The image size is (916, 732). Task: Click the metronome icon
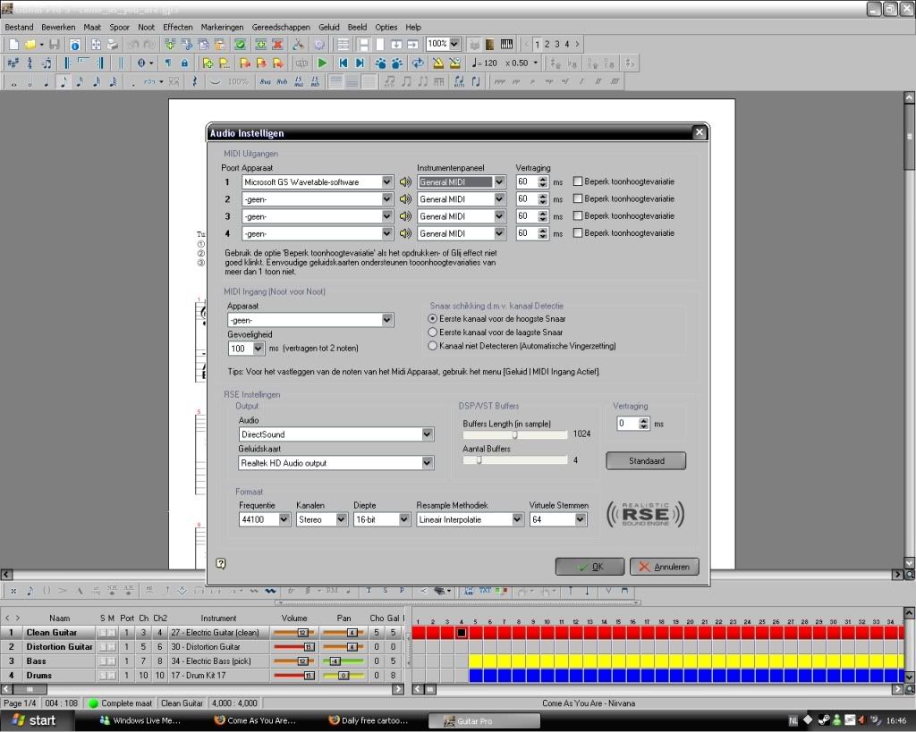pyautogui.click(x=437, y=63)
